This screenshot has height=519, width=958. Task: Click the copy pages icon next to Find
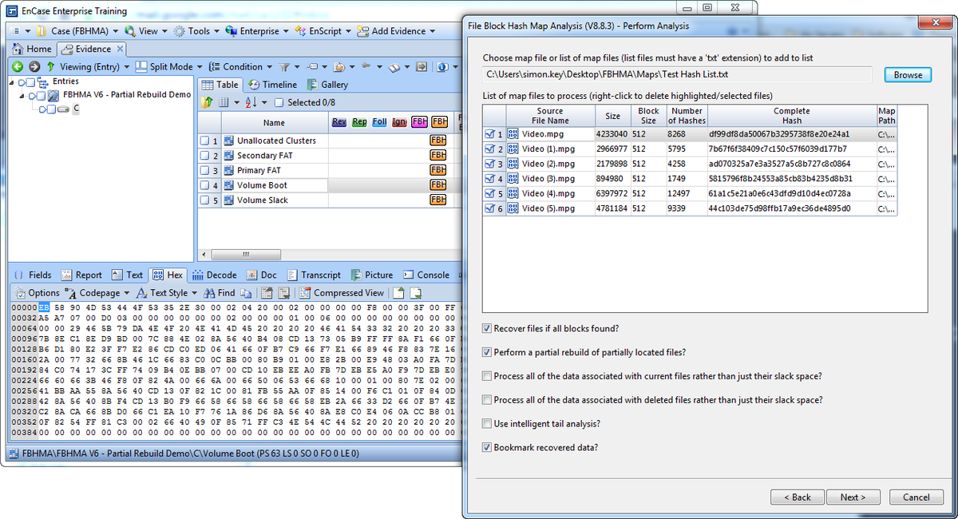click(x=246, y=293)
